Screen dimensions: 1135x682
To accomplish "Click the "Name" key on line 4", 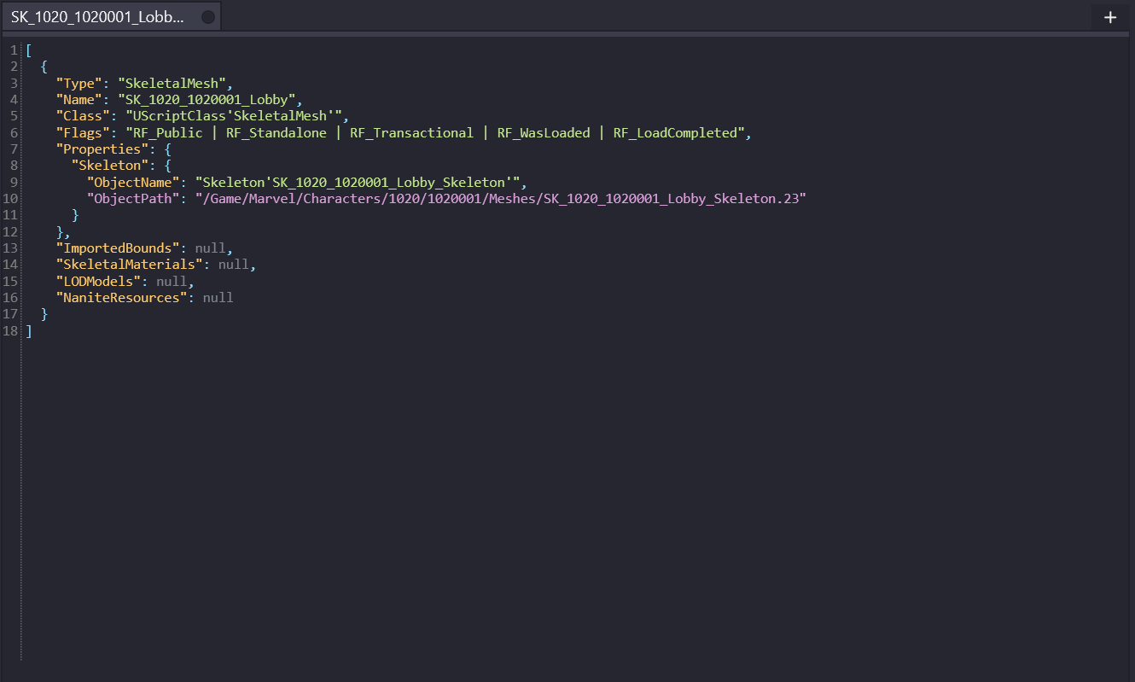I will click(79, 99).
